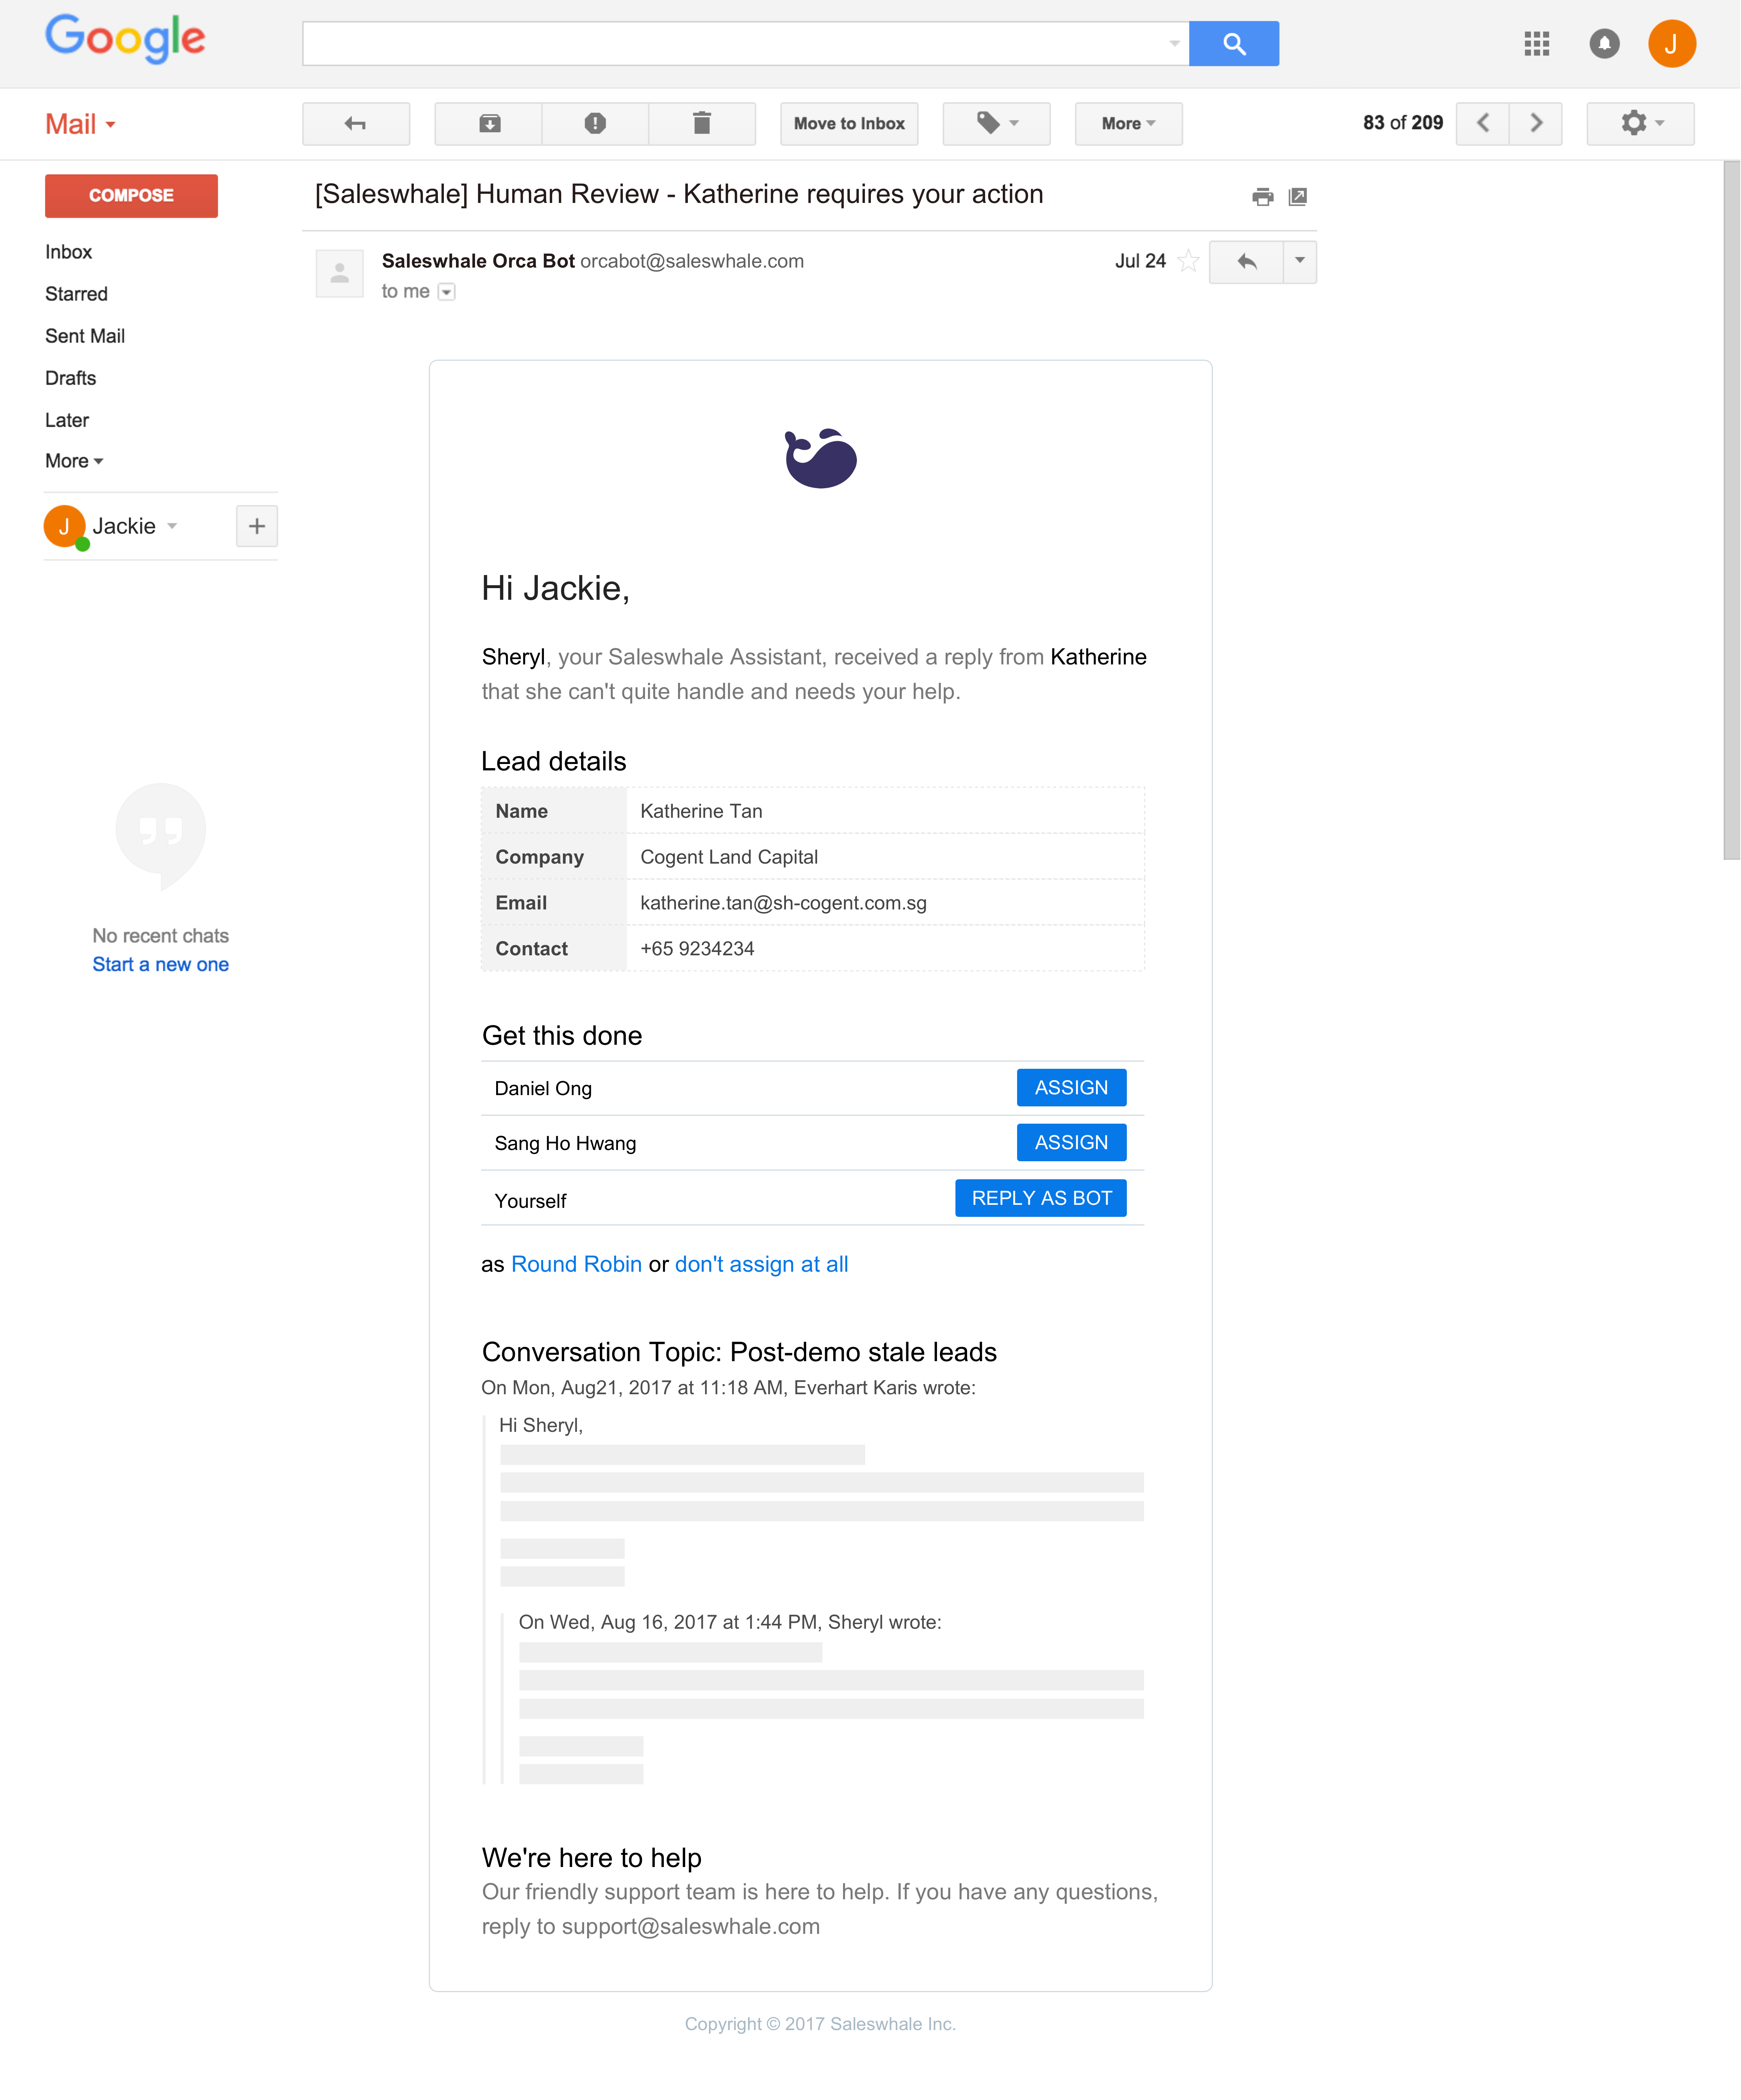Click the COMPOSE button
The height and width of the screenshot is (2100, 1741).
coord(131,196)
